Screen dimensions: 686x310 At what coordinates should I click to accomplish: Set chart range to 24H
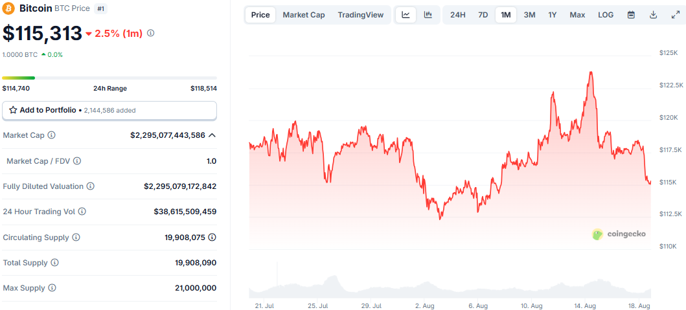click(x=457, y=15)
